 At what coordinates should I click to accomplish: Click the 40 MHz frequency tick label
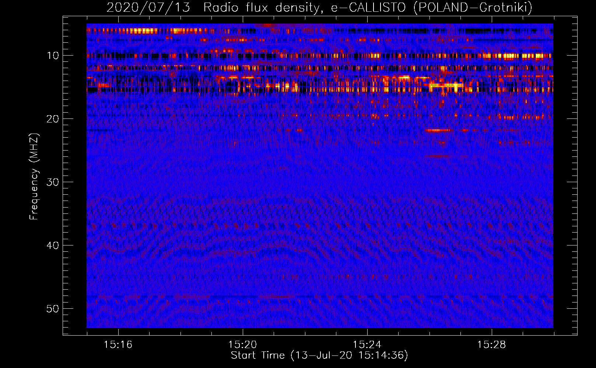tap(53, 245)
